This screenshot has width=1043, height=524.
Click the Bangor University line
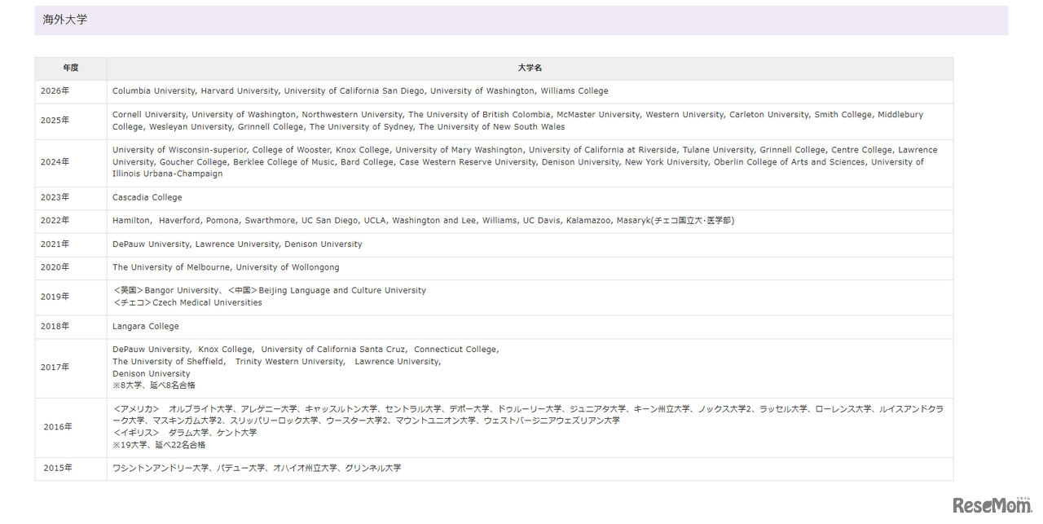point(269,290)
